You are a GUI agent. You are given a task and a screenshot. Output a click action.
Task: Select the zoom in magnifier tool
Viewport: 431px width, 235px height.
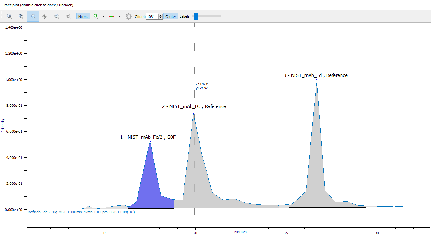pyautogui.click(x=21, y=16)
